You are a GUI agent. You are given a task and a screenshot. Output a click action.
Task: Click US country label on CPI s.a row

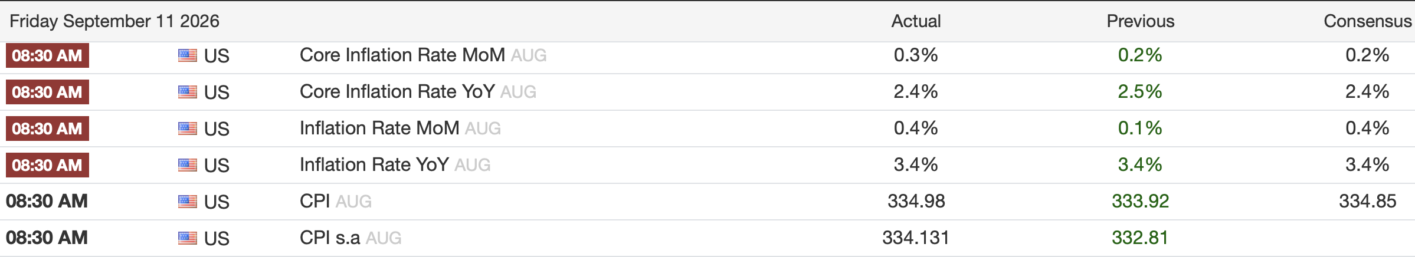217,239
